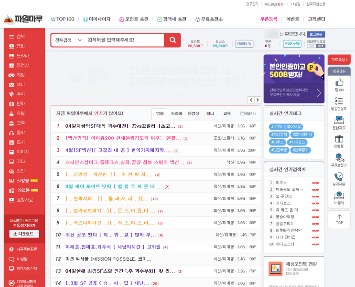Open the 기타 sidebar category
This screenshot has width=355, height=287.
(17, 161)
